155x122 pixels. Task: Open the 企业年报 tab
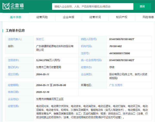click(69, 17)
